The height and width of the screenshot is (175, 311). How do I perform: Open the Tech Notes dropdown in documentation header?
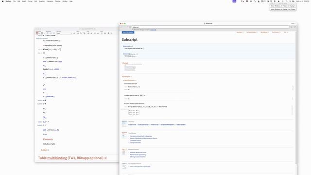coord(276,32)
